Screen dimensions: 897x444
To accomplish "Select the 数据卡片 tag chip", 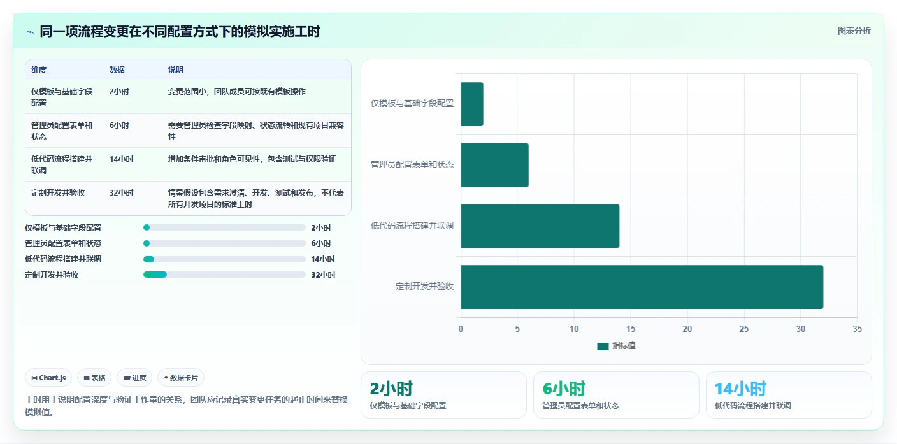I will [181, 378].
